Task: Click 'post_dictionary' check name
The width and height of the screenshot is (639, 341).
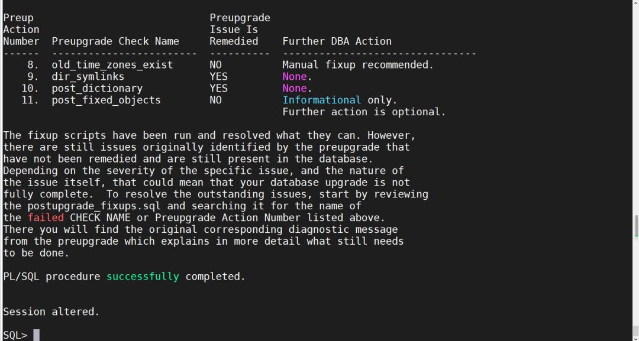Action: click(x=97, y=88)
